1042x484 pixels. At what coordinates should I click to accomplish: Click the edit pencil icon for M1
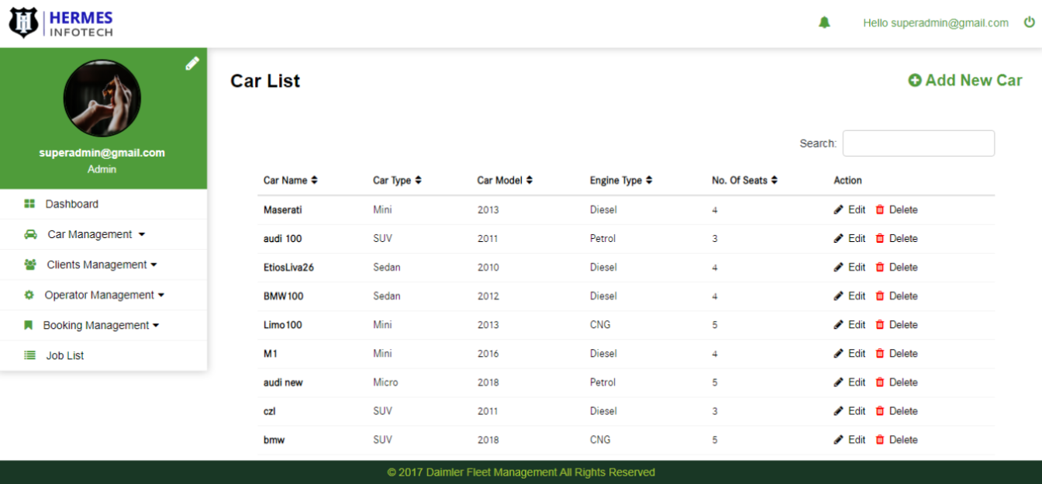point(838,353)
